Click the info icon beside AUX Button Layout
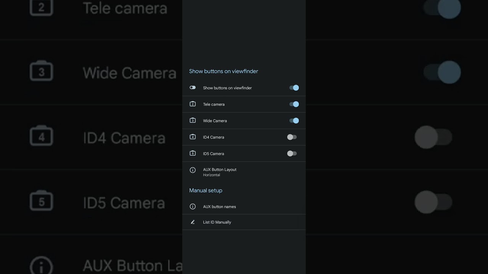The width and height of the screenshot is (488, 274). tap(193, 170)
